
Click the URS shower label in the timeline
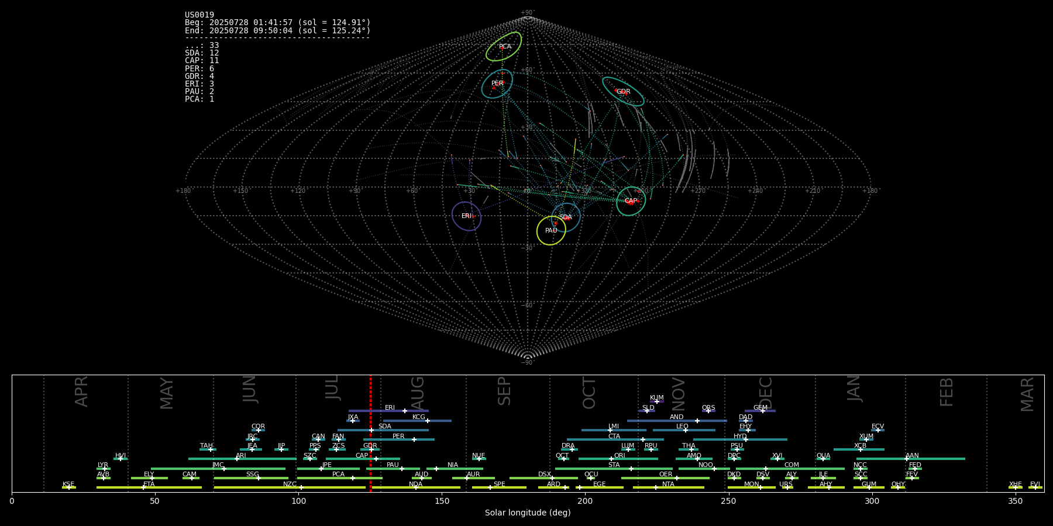coord(786,485)
